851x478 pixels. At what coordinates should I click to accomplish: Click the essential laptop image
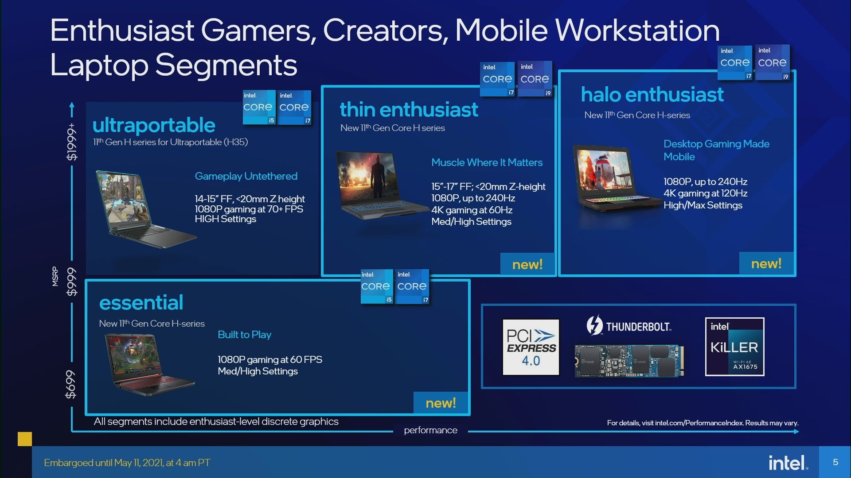(x=149, y=365)
